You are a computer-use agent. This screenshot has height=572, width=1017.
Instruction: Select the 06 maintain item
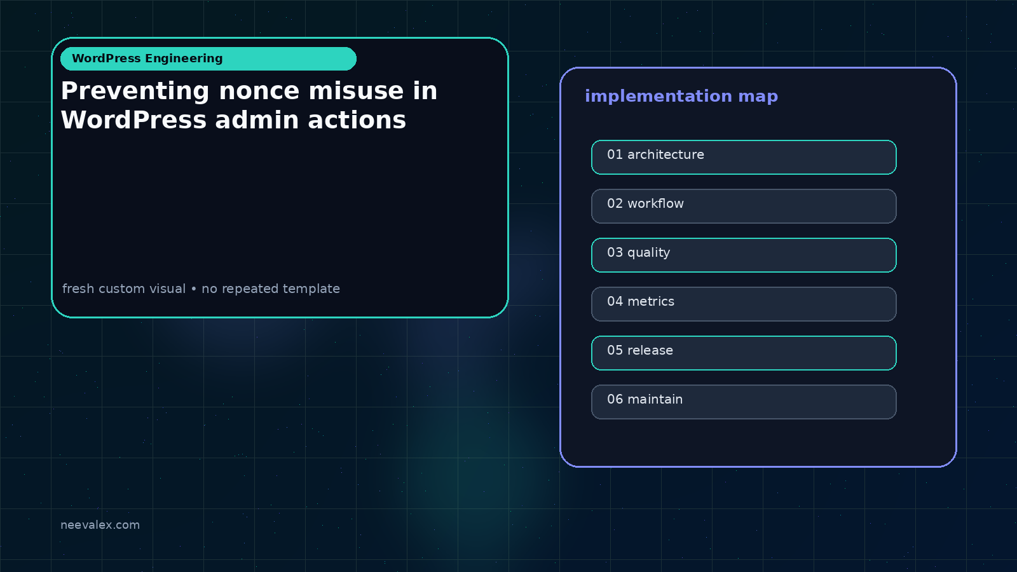(744, 402)
